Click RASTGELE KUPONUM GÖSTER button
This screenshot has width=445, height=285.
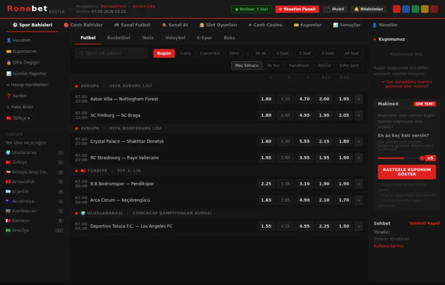(407, 172)
